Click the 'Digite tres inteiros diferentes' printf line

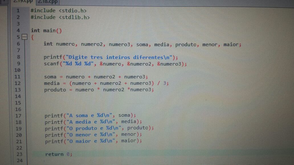coord(111,57)
